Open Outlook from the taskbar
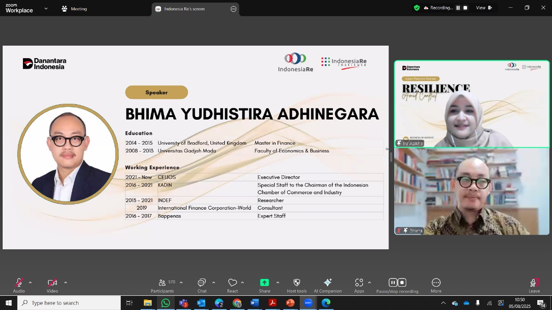This screenshot has height=310, width=552. click(x=201, y=303)
